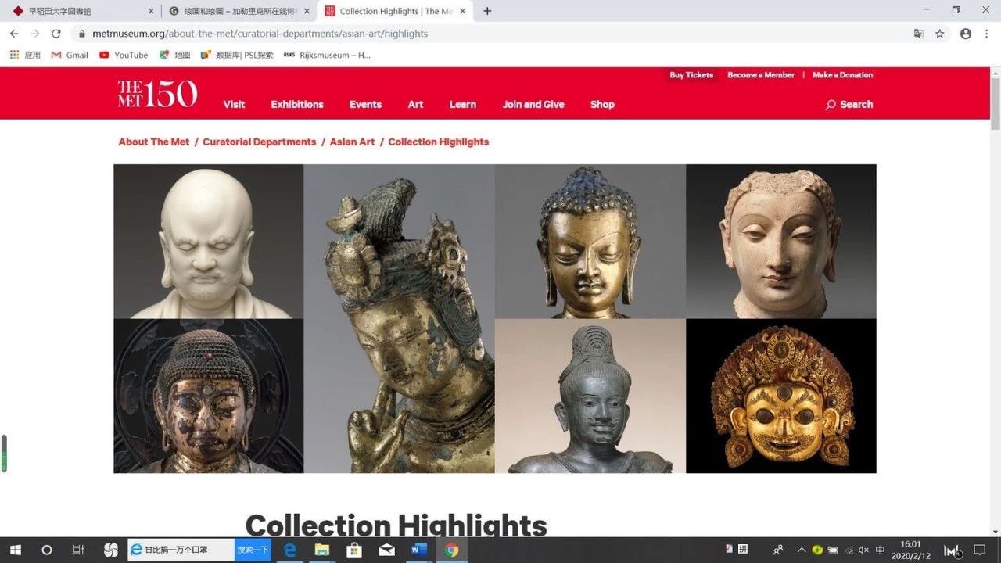This screenshot has height=563, width=1001.
Task: Follow the Asian Art breadcrumb link
Action: [x=352, y=142]
